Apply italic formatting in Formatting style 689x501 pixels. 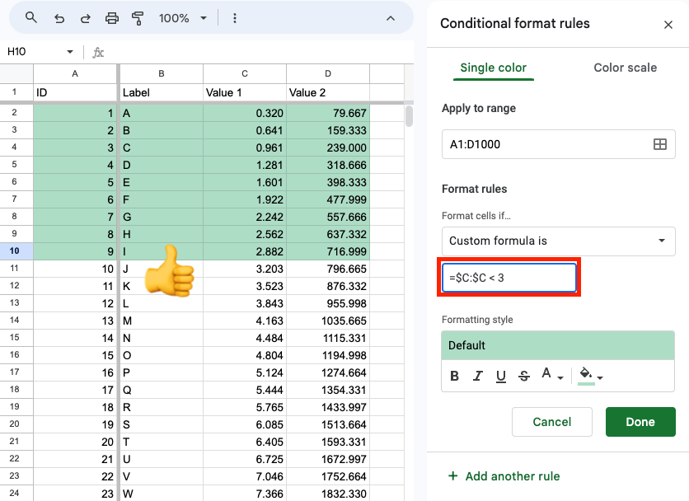477,376
